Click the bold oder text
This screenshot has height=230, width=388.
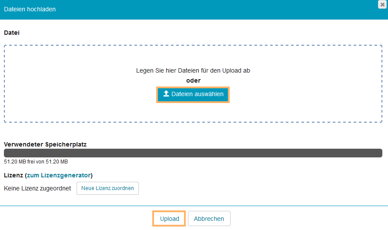[x=193, y=80]
